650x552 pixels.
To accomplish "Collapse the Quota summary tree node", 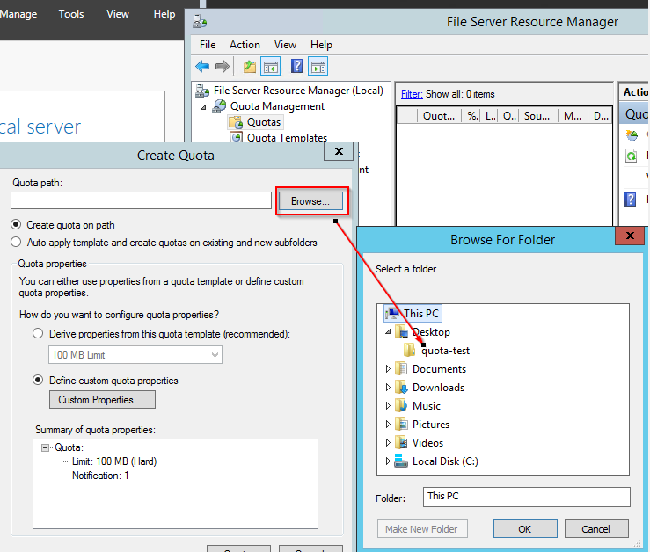I will (45, 447).
